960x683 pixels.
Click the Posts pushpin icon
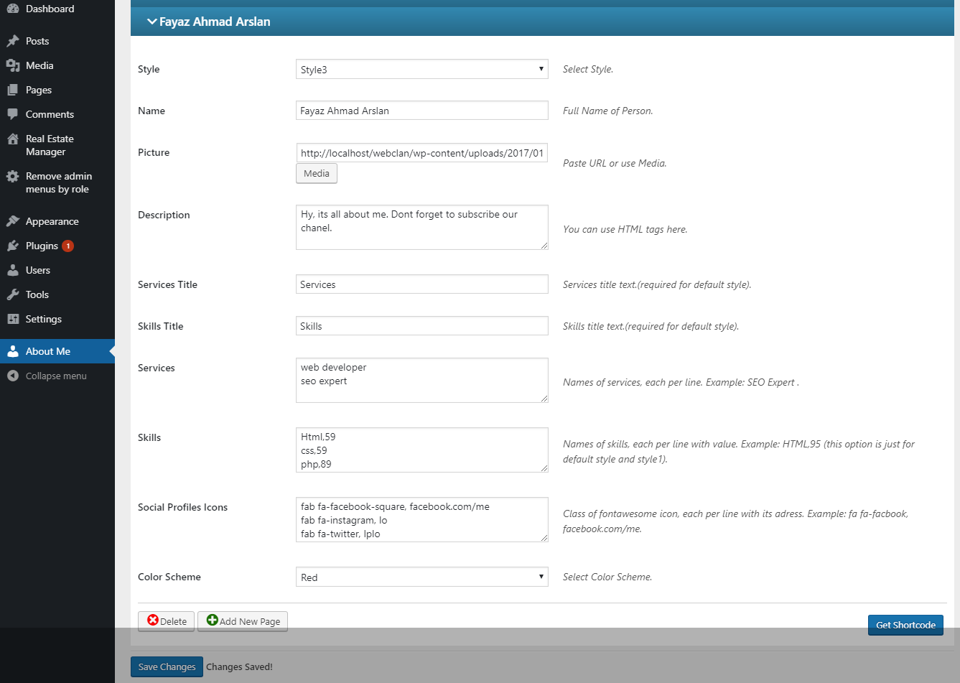point(13,41)
